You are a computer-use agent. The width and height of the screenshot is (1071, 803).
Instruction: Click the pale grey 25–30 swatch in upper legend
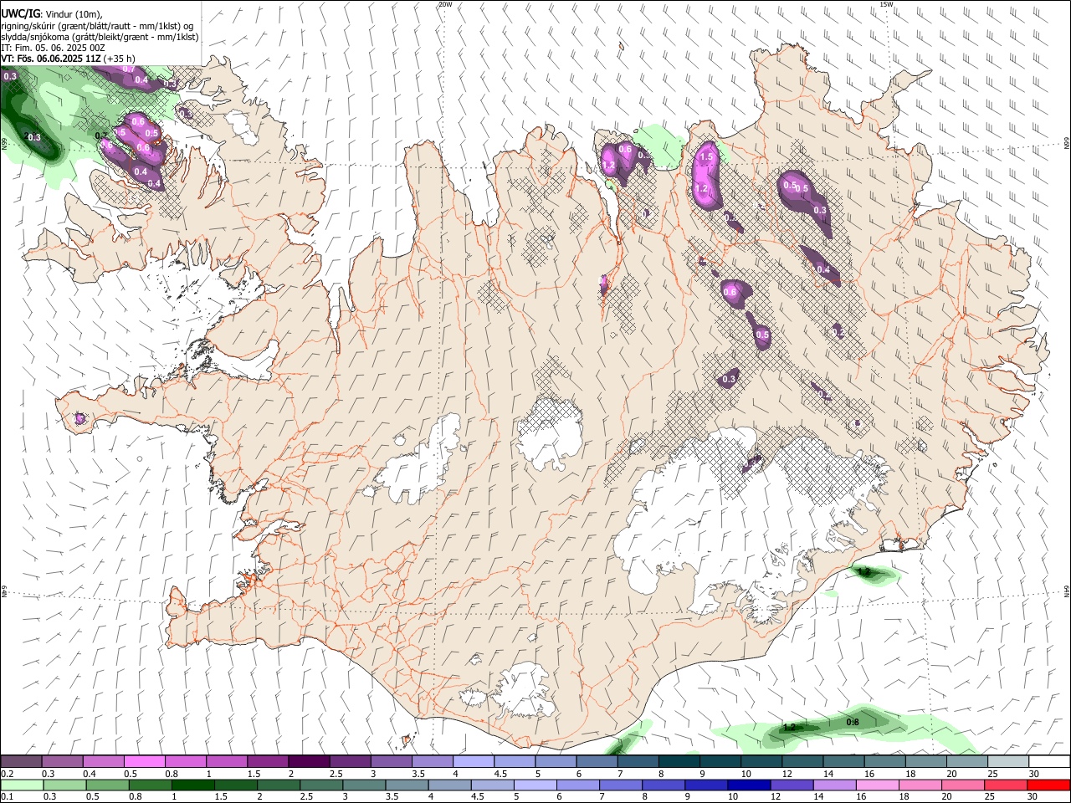click(x=1007, y=762)
